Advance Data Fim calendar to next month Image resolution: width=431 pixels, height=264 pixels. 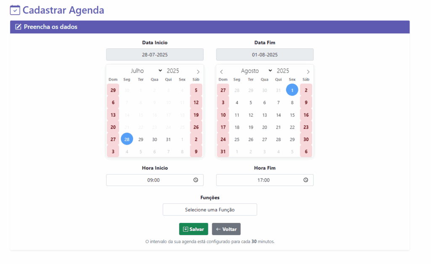pyautogui.click(x=308, y=72)
